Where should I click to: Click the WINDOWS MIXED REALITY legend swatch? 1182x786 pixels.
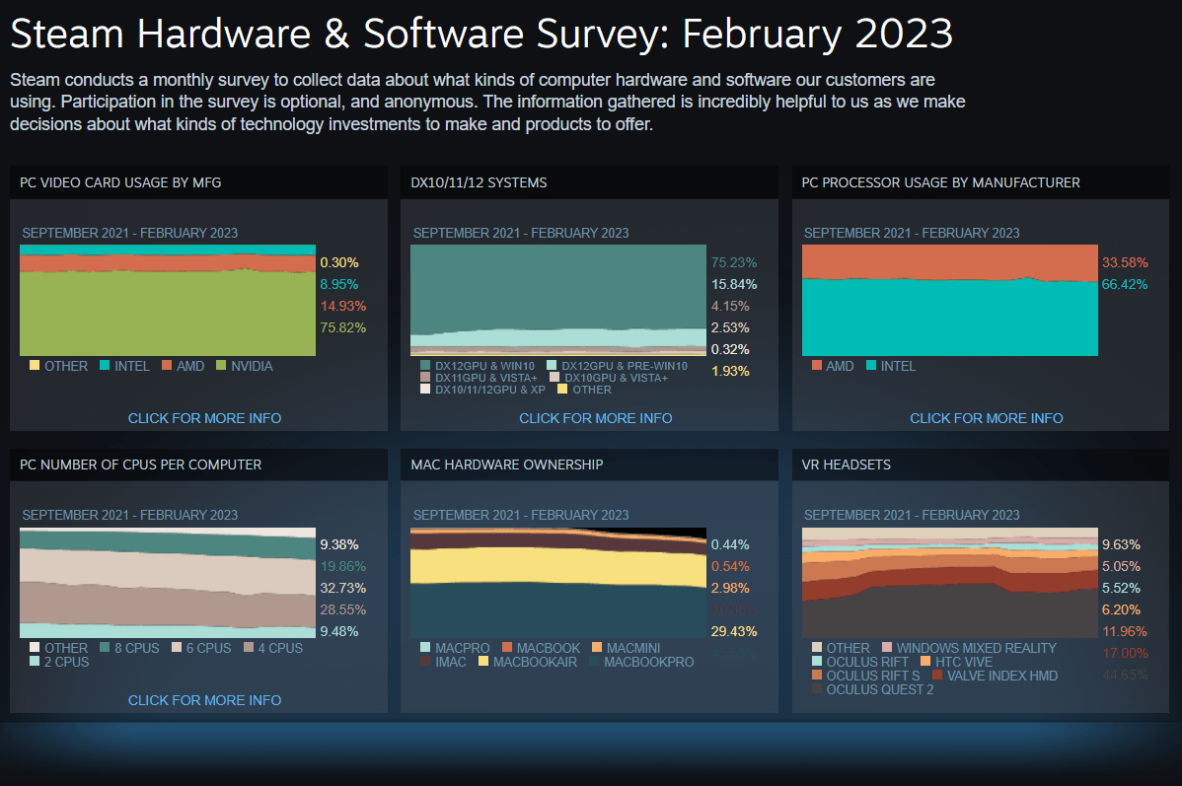886,648
